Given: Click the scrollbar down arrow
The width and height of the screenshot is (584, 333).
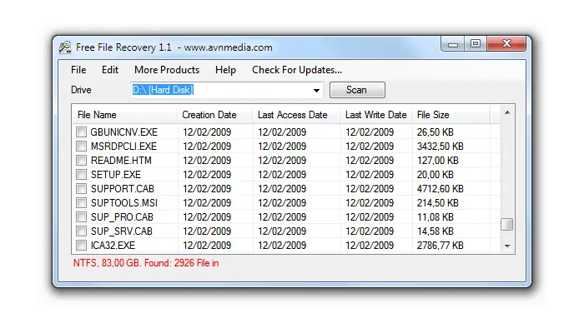Looking at the screenshot, I should pyautogui.click(x=507, y=246).
